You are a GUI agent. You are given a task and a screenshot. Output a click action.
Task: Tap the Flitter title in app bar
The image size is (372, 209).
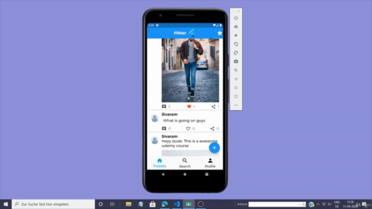click(x=180, y=33)
